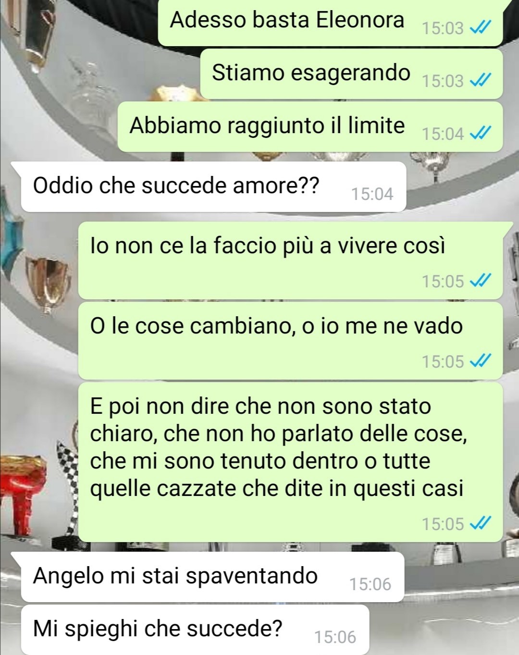This screenshot has height=655, width=519.
Task: Tap the 15:06 timestamp on 'Angelo mi stai spaventando'
Action: [x=370, y=584]
